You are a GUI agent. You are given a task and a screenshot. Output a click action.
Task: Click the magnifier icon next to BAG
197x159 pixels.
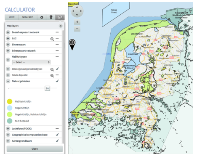point(52,39)
